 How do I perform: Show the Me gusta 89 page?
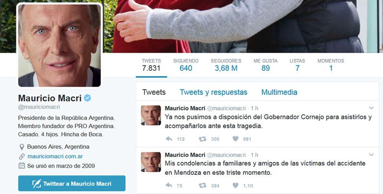pos(265,65)
